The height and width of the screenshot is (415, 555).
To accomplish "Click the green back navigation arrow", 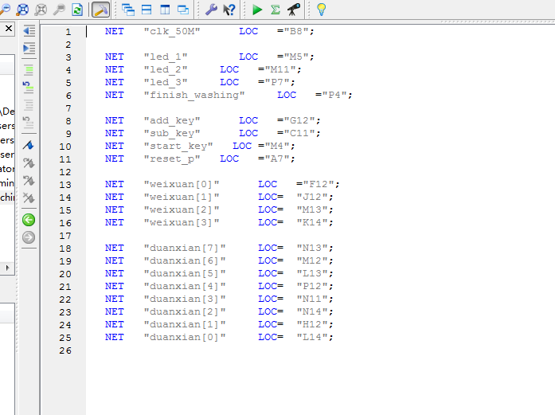I will pos(29,219).
